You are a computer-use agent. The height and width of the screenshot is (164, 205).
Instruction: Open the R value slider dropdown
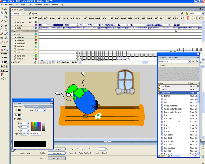point(28,123)
